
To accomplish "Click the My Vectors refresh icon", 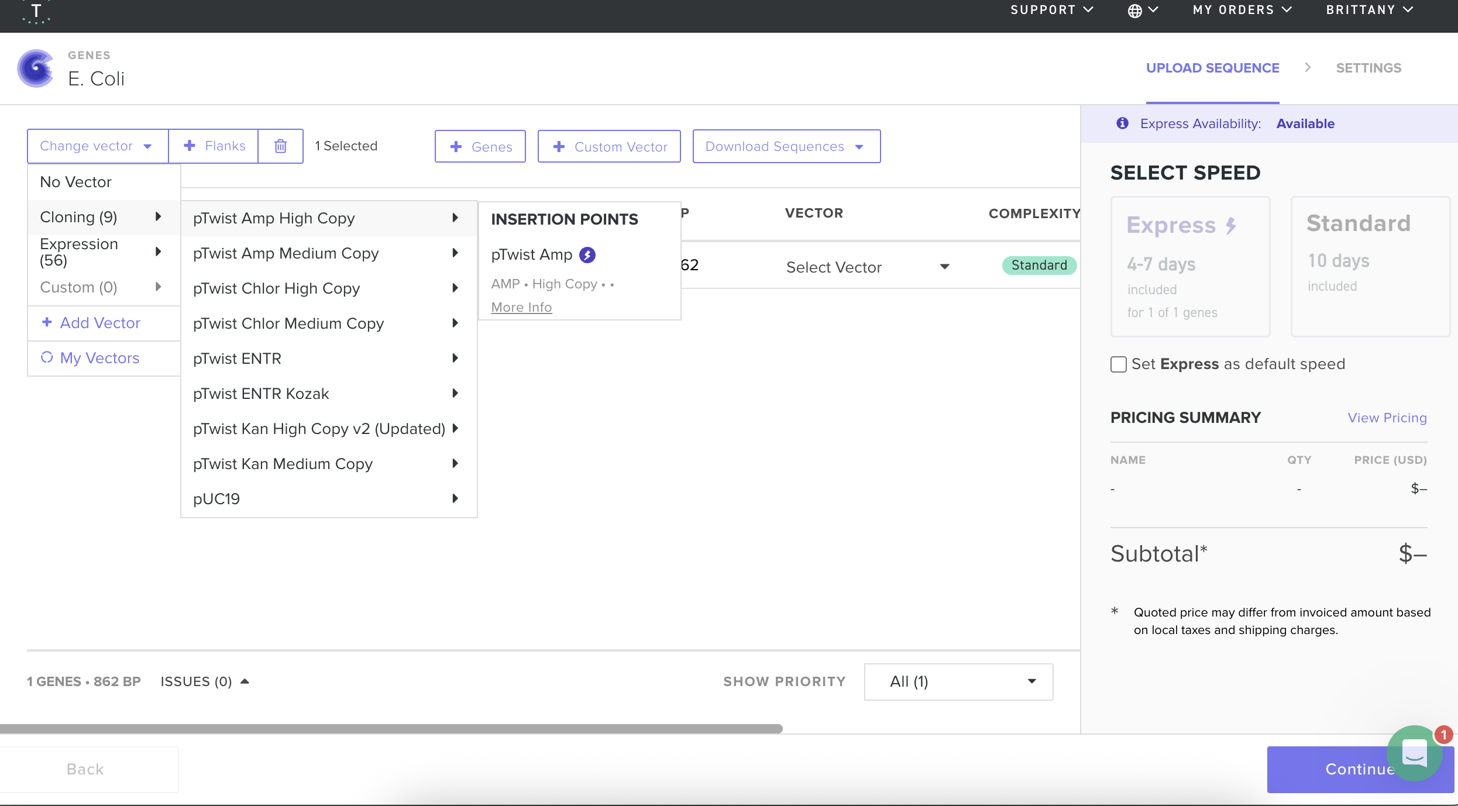I will click(47, 357).
